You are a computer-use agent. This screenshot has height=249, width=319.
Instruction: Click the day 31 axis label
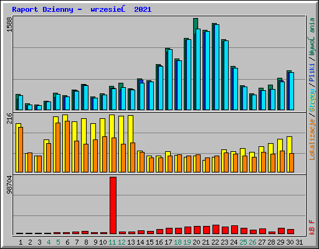point(299,242)
